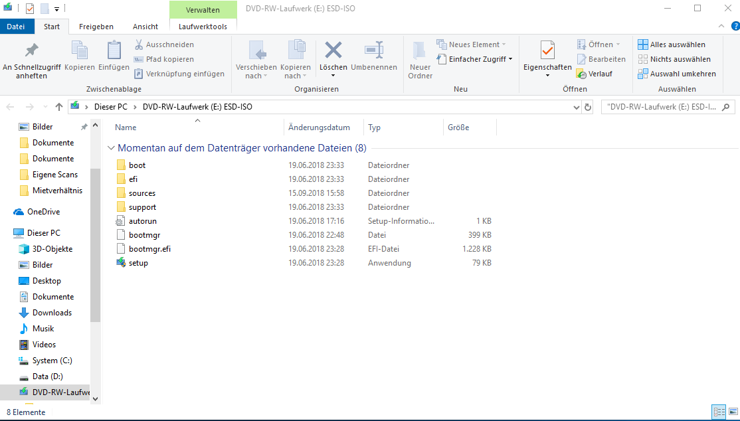Expand the address bar history dropdown
The height and width of the screenshot is (421, 740).
click(x=576, y=107)
